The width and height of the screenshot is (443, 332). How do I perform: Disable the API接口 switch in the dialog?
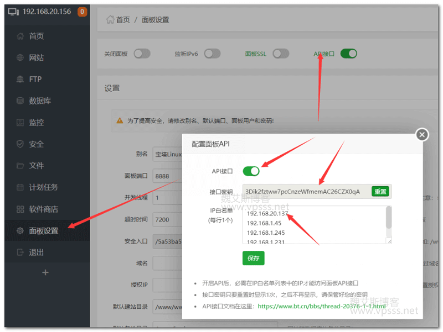click(x=251, y=171)
